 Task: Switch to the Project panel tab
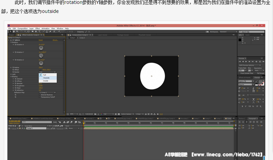click(x=11, y=35)
